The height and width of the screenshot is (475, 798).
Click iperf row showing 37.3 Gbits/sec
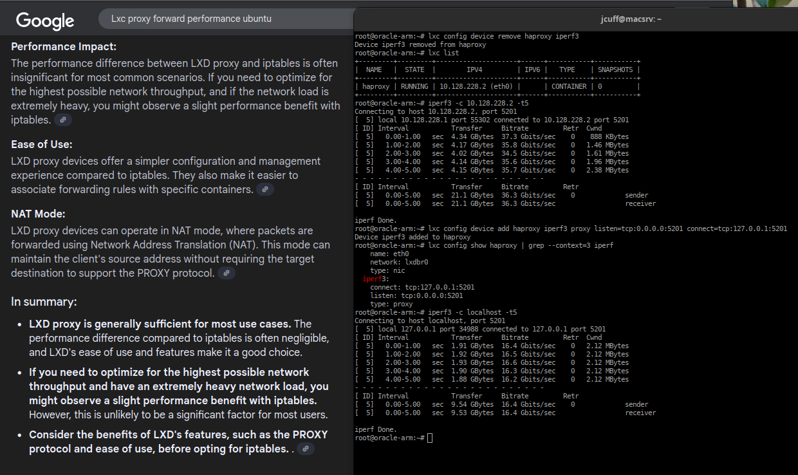point(492,136)
